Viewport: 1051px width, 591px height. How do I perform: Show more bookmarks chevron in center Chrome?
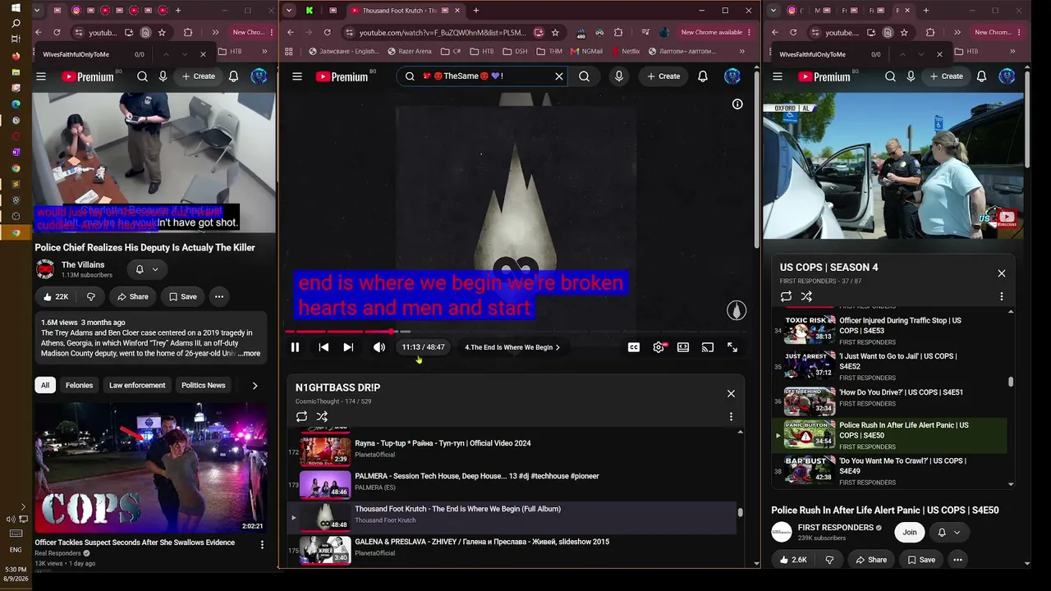[742, 51]
